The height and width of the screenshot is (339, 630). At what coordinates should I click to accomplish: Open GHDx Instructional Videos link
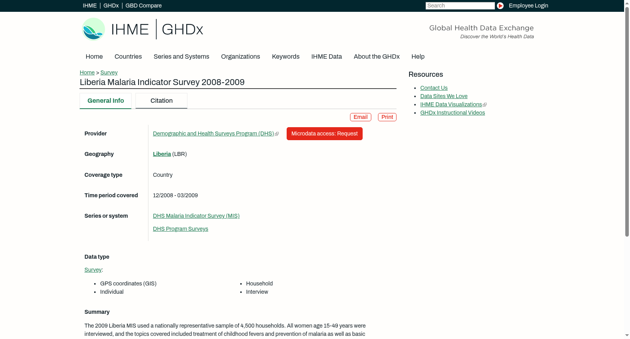(x=452, y=113)
